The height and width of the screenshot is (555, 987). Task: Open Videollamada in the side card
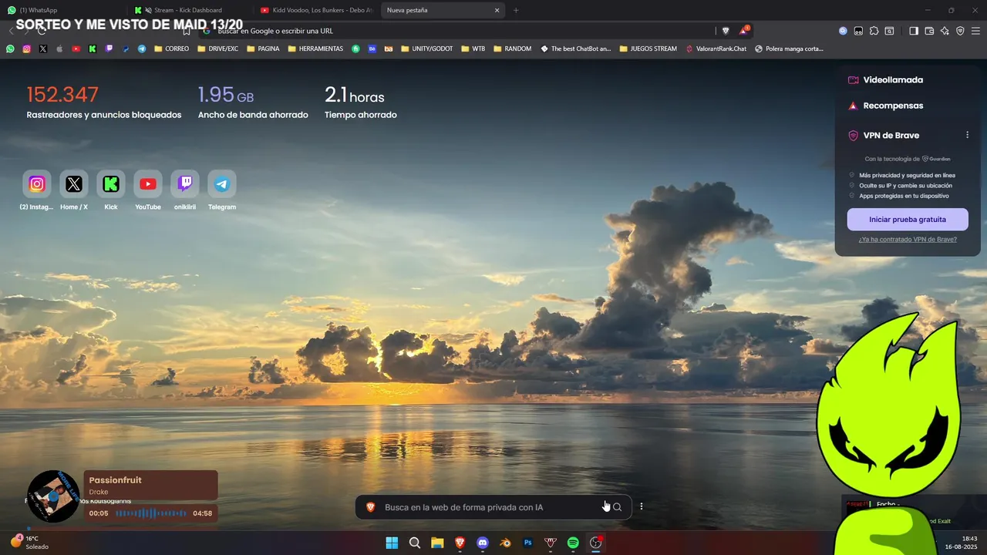coord(885,79)
